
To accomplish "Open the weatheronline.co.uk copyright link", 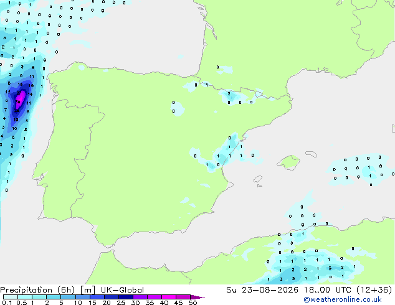I will (x=343, y=299).
